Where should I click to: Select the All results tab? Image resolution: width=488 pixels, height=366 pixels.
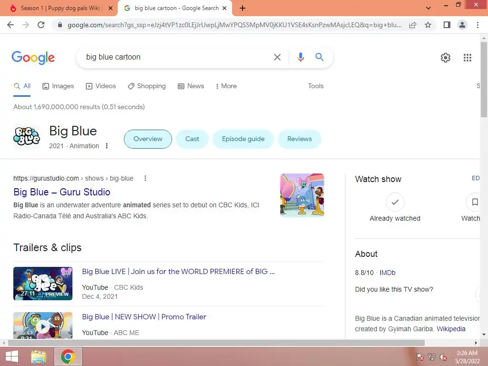click(x=22, y=86)
